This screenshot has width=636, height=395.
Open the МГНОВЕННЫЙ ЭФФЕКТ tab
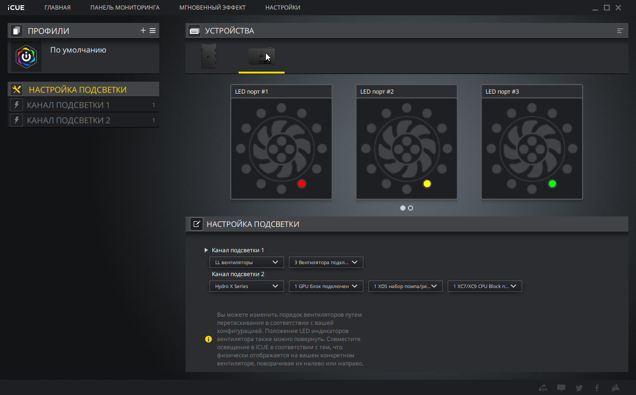pyautogui.click(x=212, y=8)
